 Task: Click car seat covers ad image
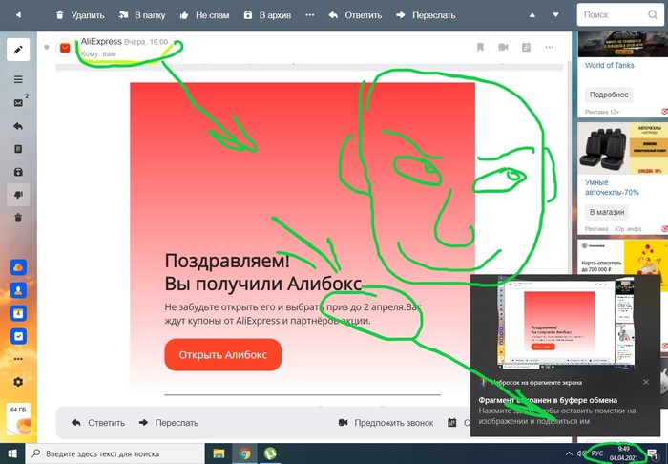[x=622, y=149]
